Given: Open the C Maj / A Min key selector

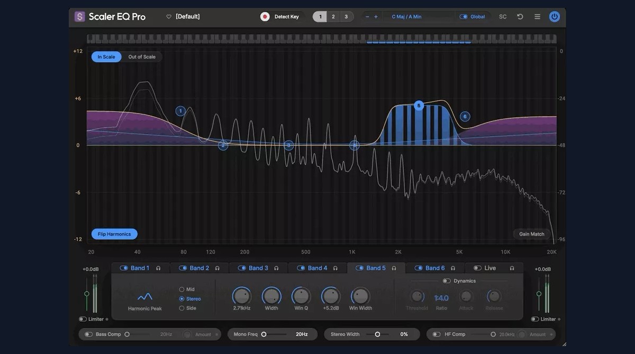Looking at the screenshot, I should (x=406, y=17).
